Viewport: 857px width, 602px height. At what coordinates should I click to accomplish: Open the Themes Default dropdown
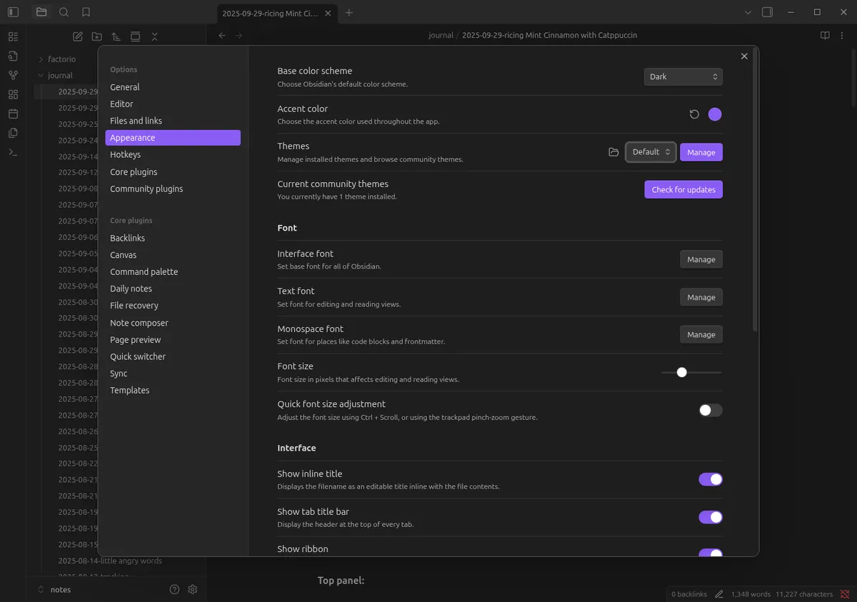651,152
